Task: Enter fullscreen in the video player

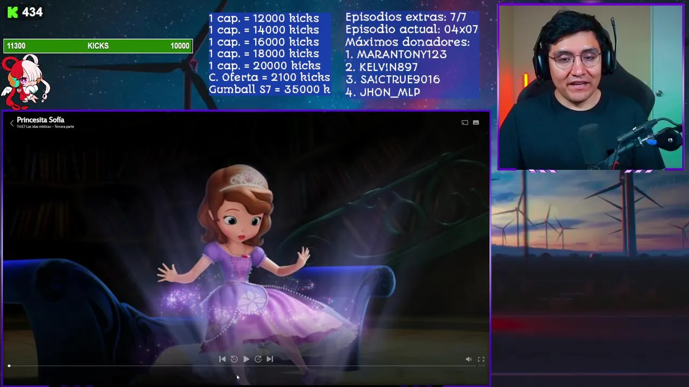Action: [481, 359]
